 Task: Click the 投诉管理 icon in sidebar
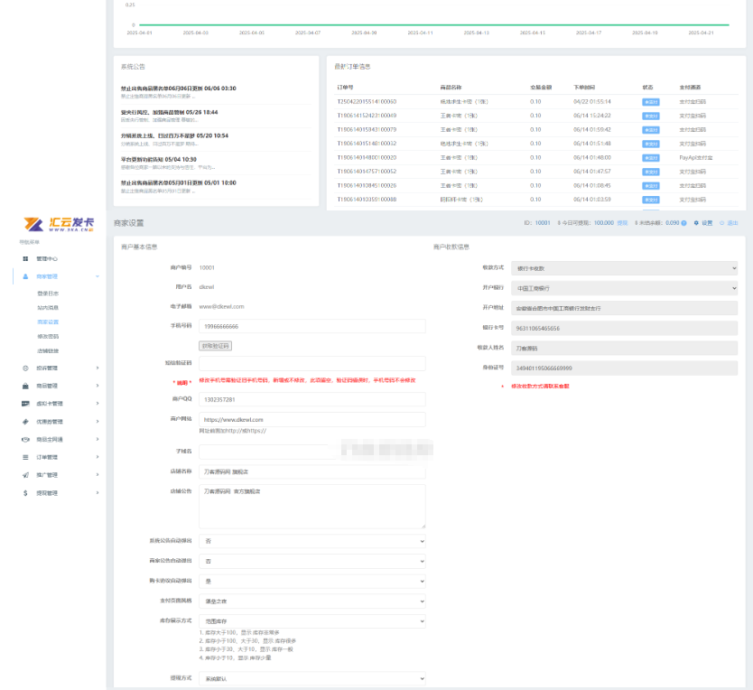(x=25, y=368)
